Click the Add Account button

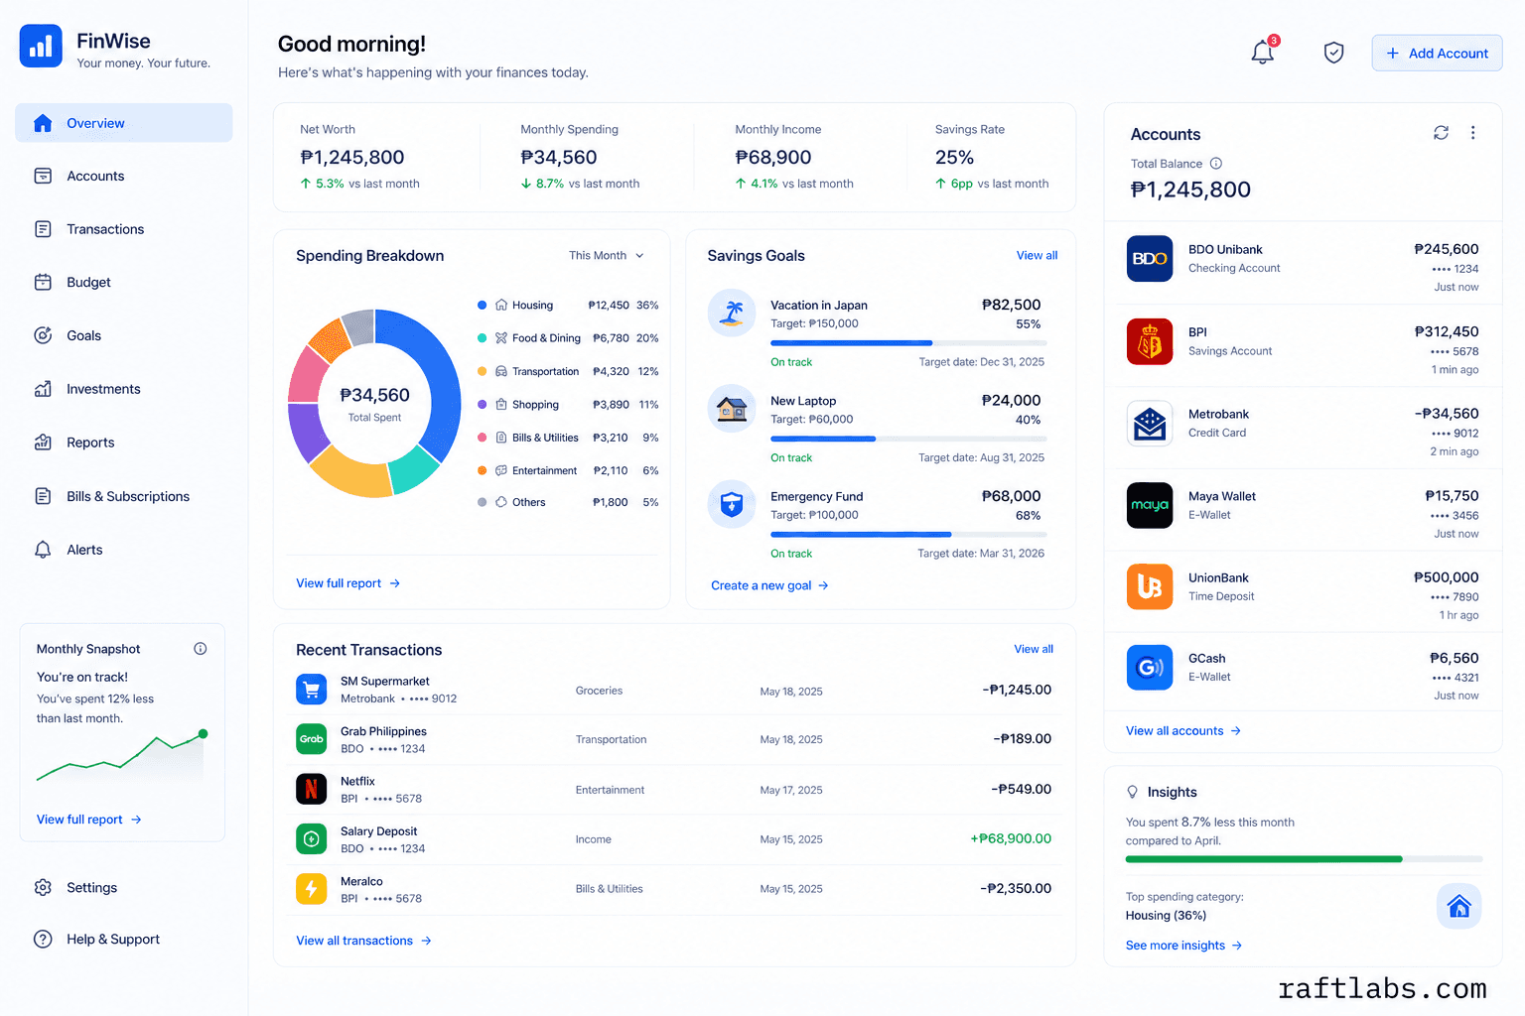coord(1437,53)
